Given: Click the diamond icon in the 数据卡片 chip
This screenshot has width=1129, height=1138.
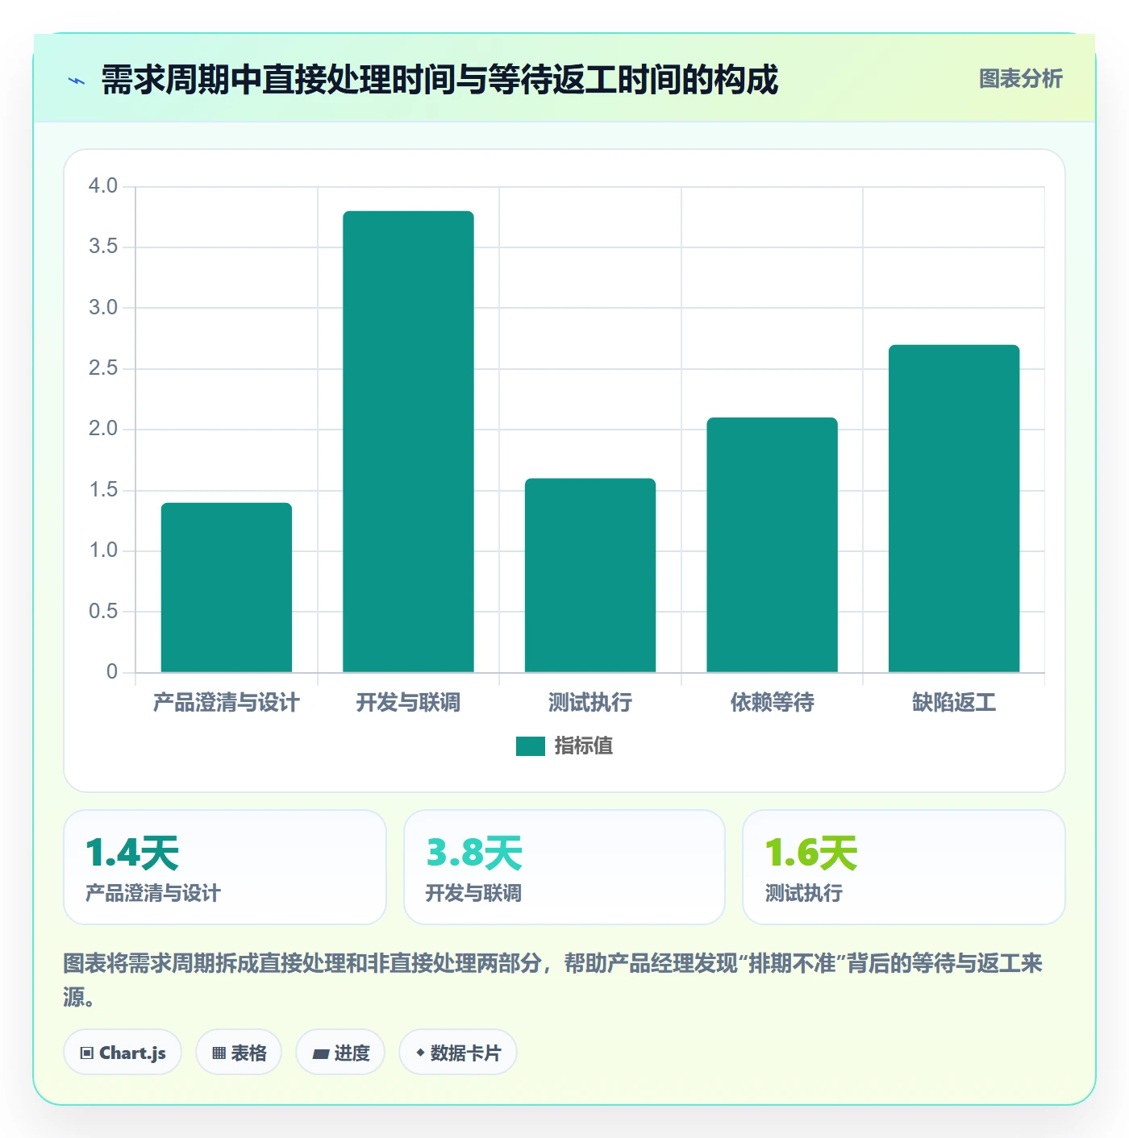Looking at the screenshot, I should (x=420, y=1053).
